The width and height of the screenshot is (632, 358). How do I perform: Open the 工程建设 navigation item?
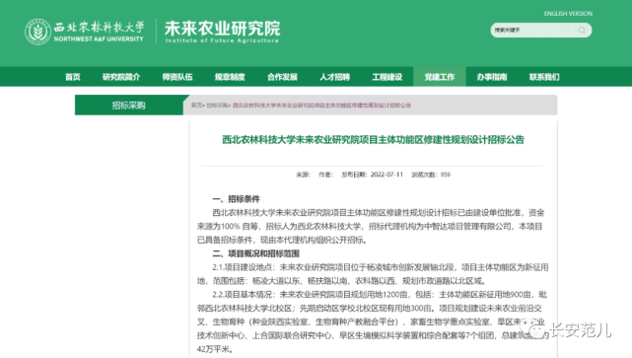coord(386,77)
